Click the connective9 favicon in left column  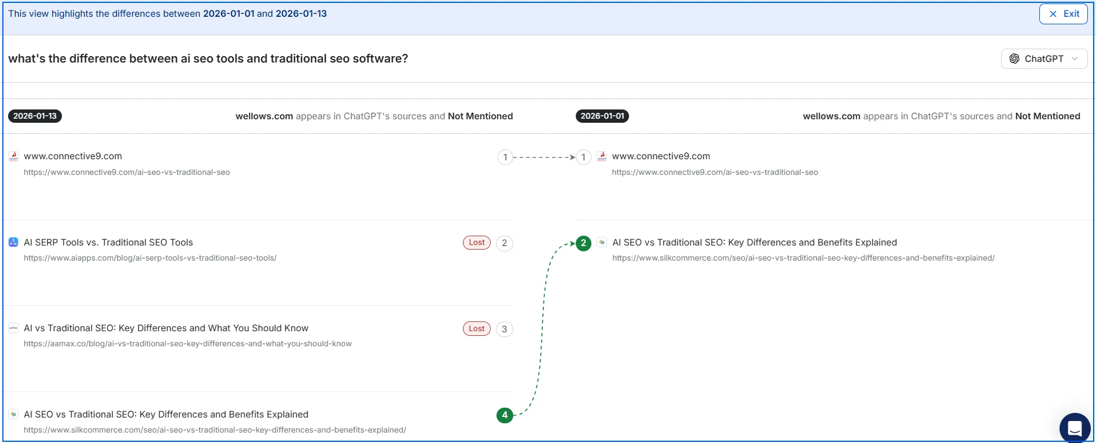point(13,156)
